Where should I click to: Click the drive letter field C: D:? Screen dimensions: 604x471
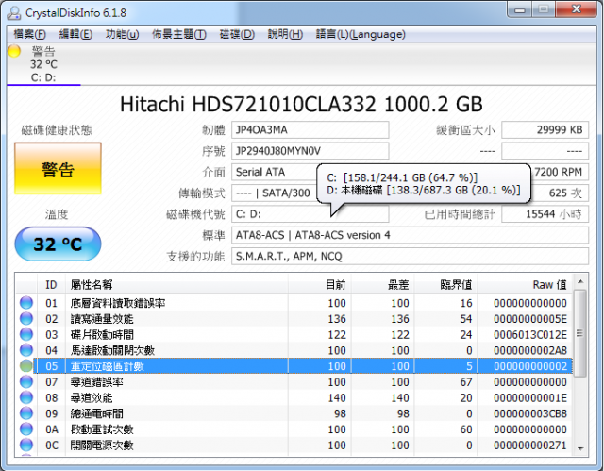point(310,214)
